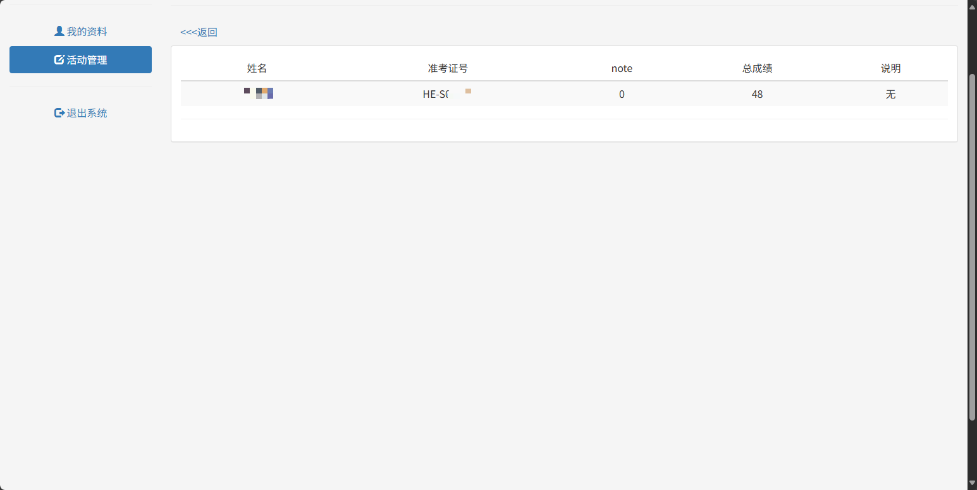
Task: Select the HE-S exam number cell
Action: tap(446, 94)
